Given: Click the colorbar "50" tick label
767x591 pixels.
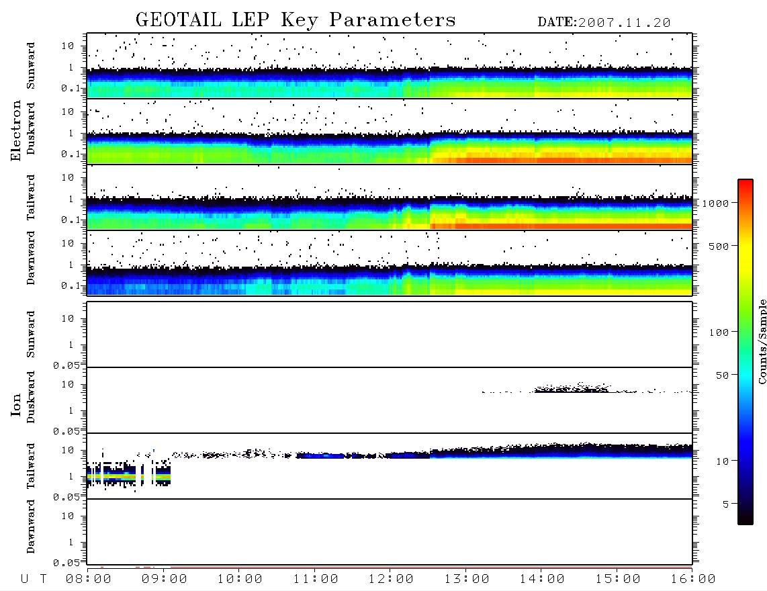Looking at the screenshot, I should [722, 375].
